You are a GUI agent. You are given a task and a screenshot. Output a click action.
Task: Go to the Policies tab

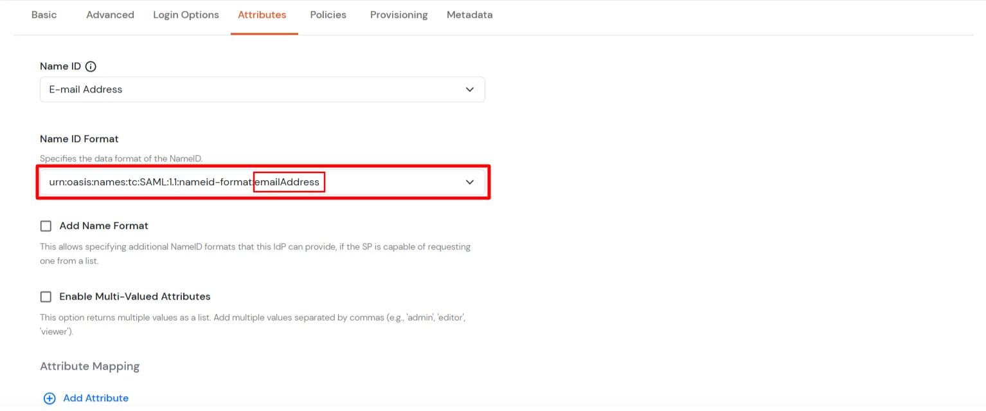[328, 14]
